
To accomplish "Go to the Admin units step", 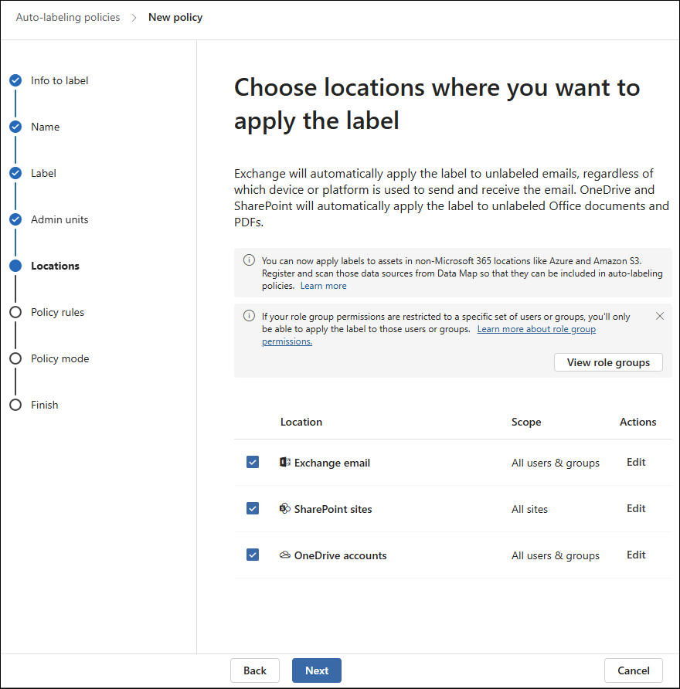I will point(59,219).
